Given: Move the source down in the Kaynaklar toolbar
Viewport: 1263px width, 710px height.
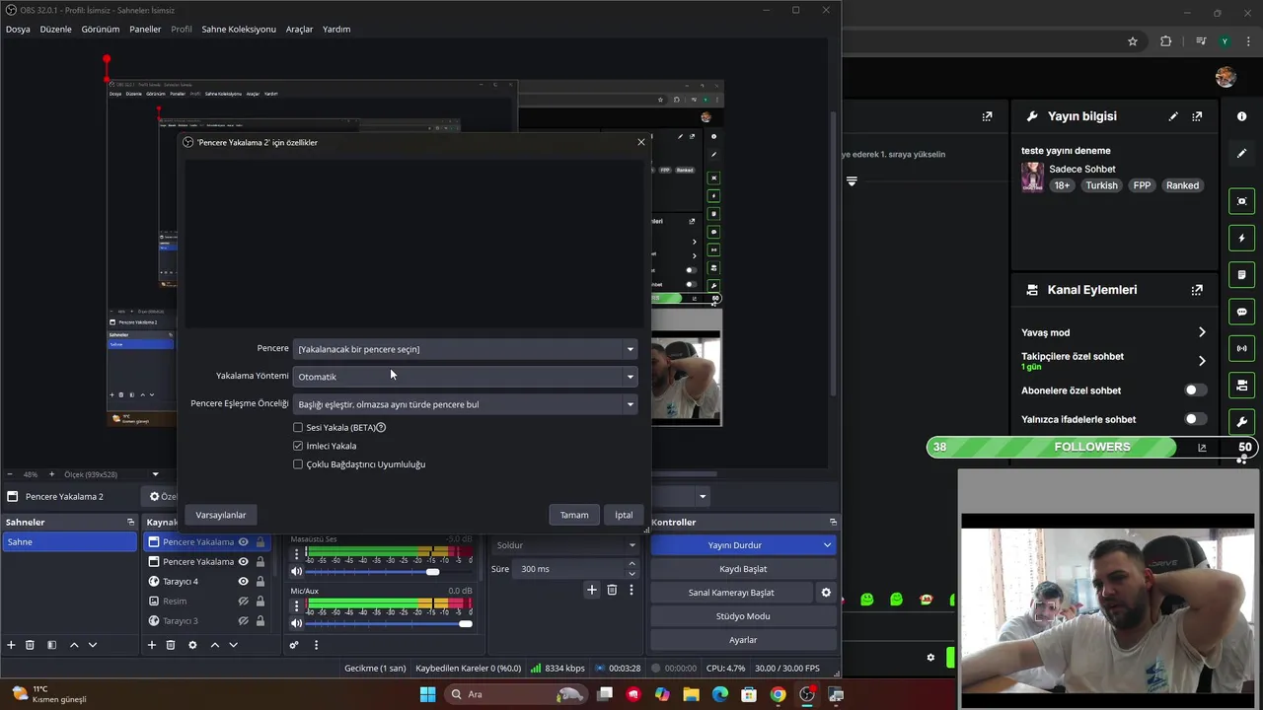Looking at the screenshot, I should pyautogui.click(x=234, y=645).
